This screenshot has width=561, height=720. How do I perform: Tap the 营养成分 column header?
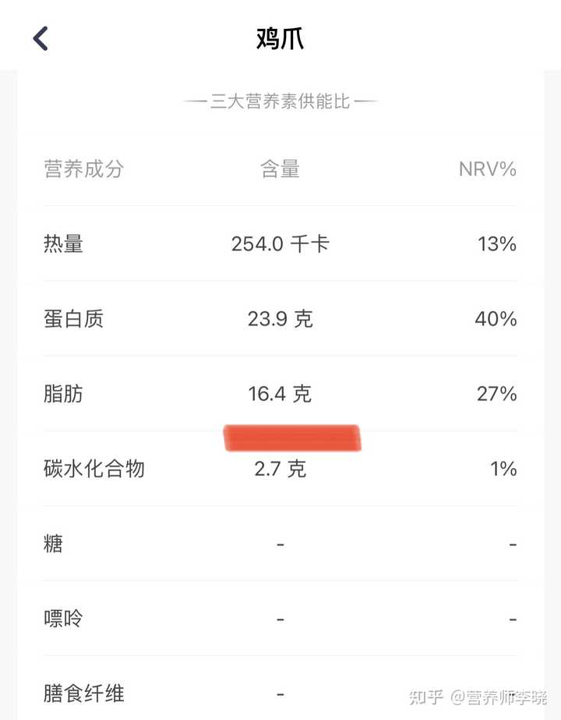84,169
